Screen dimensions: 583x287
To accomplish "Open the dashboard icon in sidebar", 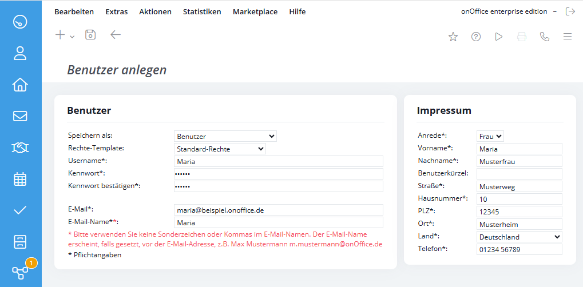I will pyautogui.click(x=20, y=22).
